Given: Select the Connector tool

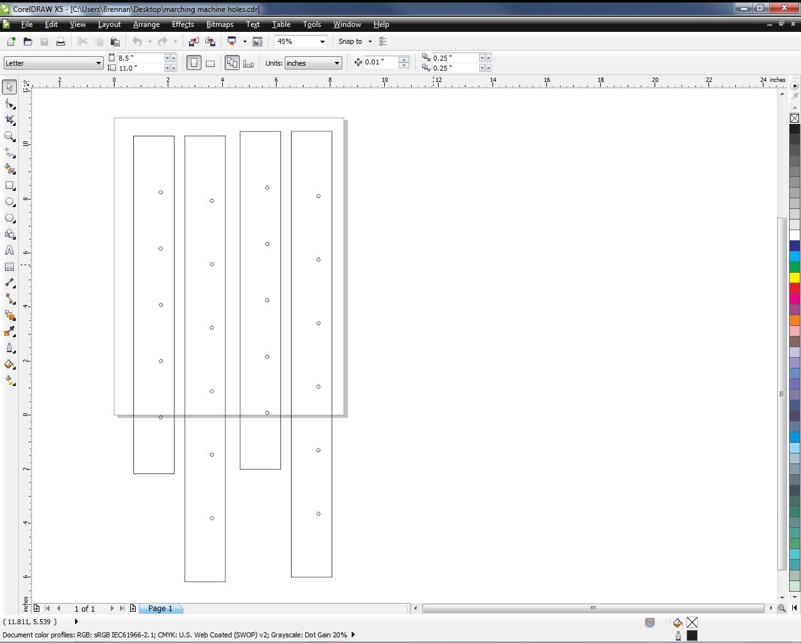Looking at the screenshot, I should 9,299.
